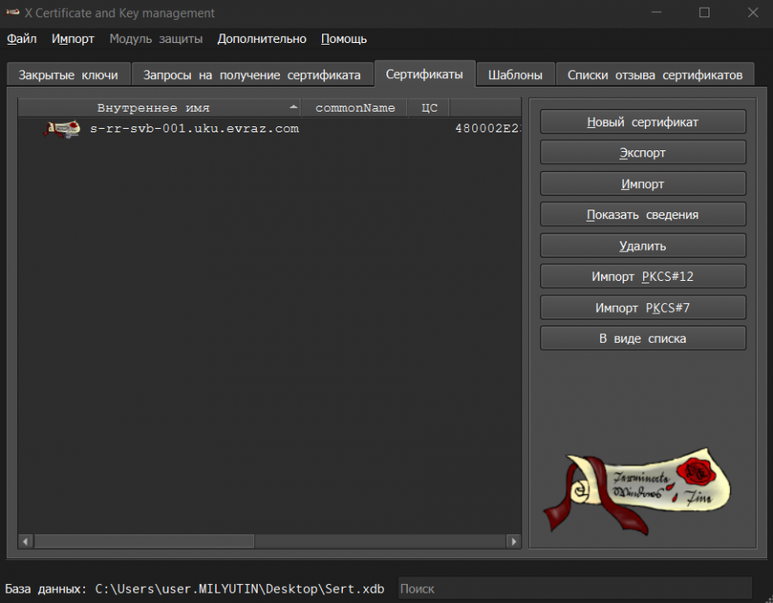Go to Списки отзыва сертификатов tab

(x=654, y=75)
